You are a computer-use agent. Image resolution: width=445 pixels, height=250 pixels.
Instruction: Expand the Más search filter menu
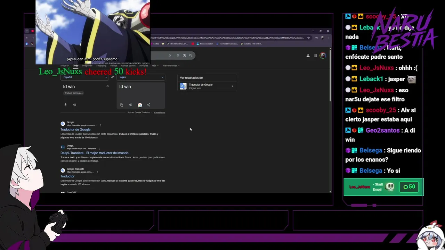[x=155, y=66]
